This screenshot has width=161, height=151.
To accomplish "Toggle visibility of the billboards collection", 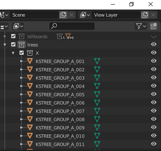I will [x=154, y=37].
